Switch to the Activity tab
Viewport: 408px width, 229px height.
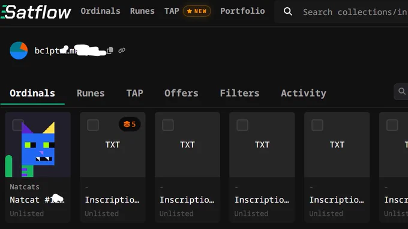[x=304, y=93]
